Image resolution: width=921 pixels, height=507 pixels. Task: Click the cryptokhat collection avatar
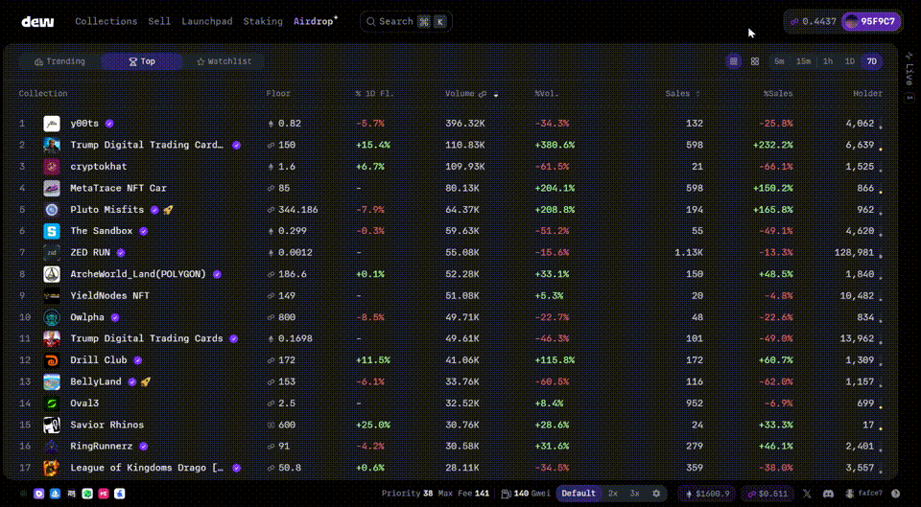pos(52,167)
